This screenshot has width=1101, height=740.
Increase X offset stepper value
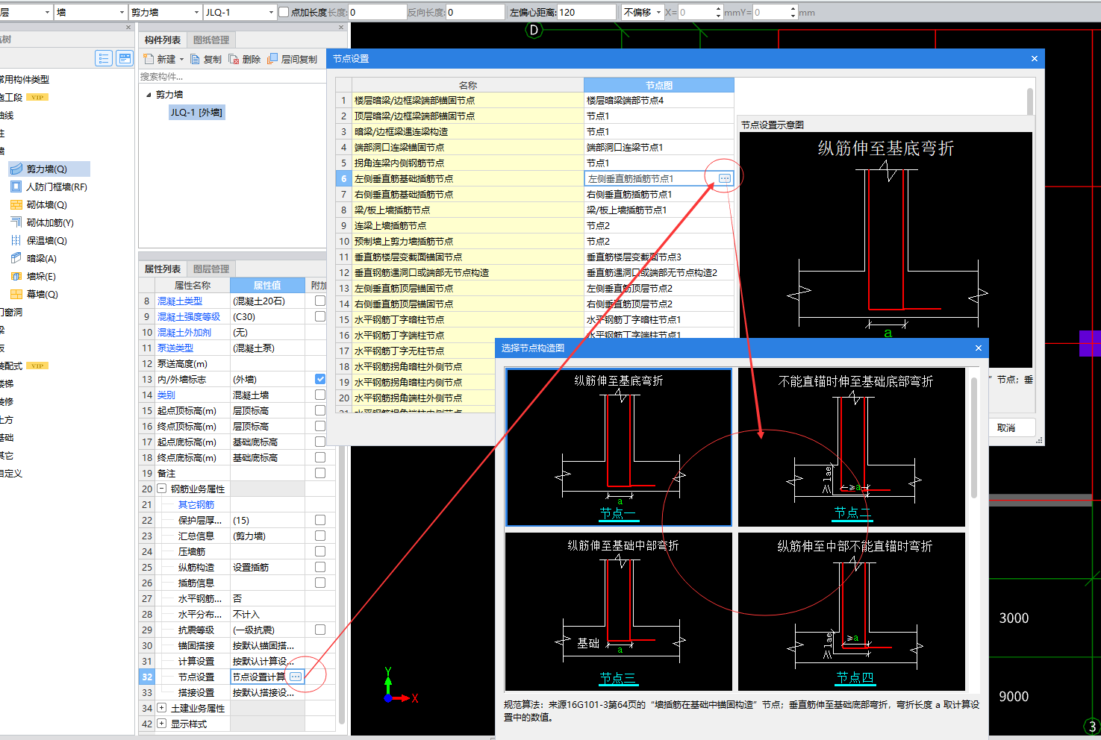(719, 9)
